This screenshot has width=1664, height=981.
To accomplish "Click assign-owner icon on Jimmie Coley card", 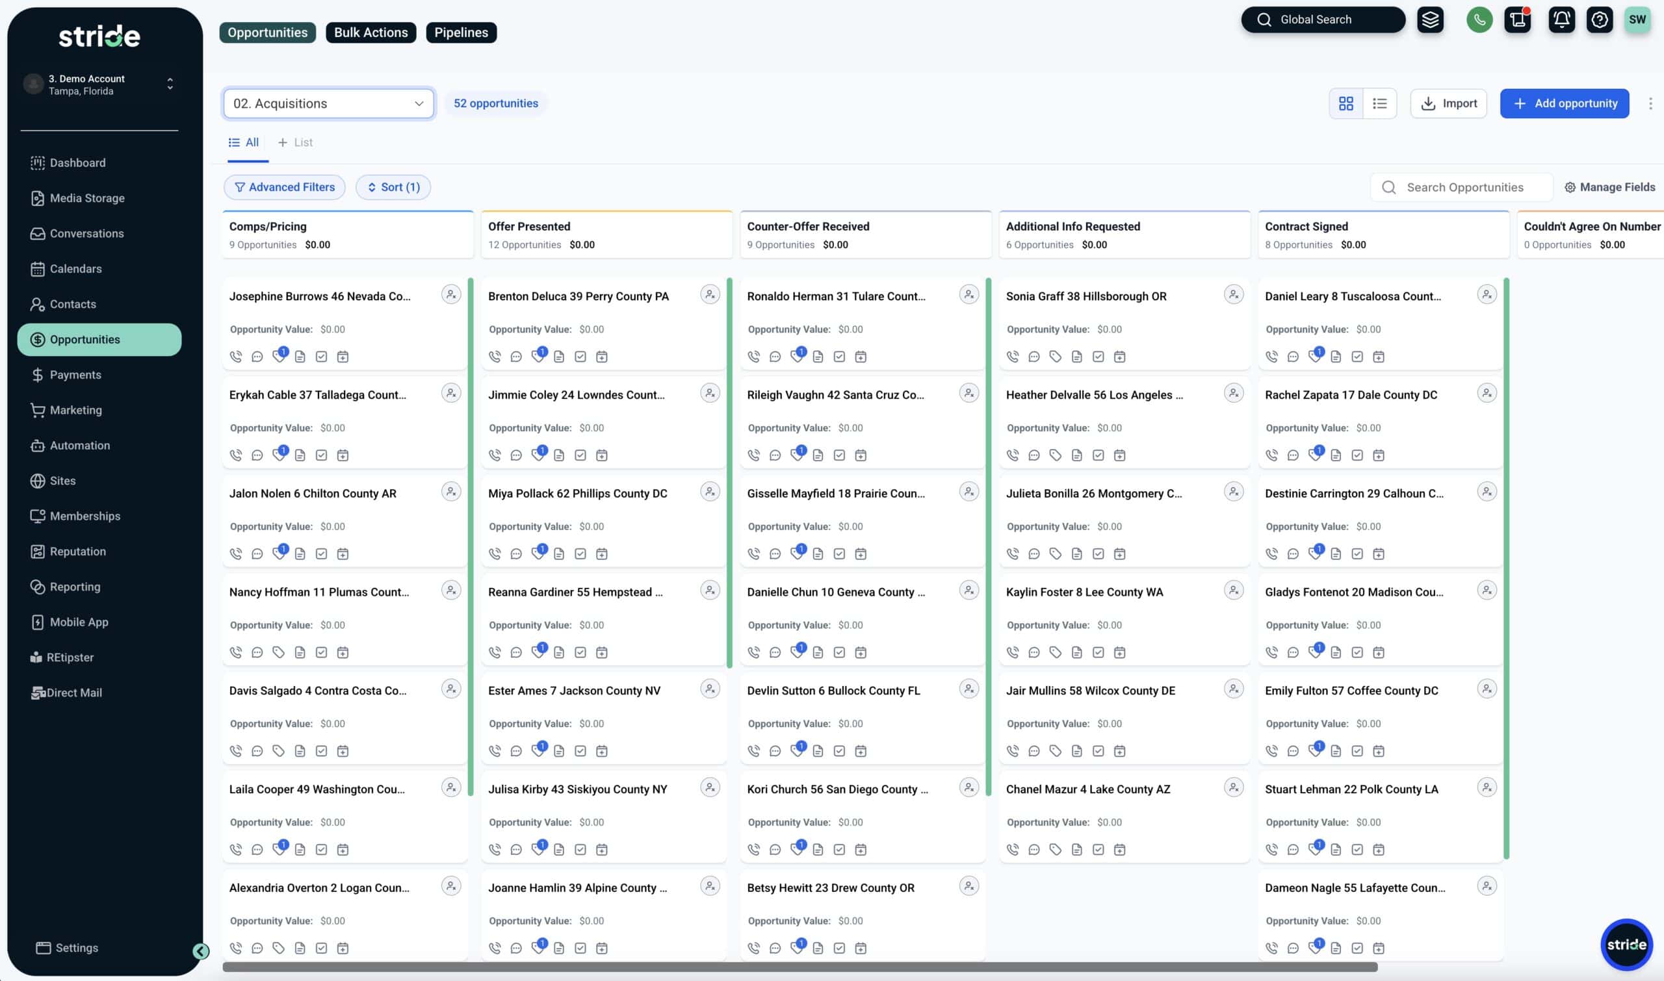I will pyautogui.click(x=710, y=393).
